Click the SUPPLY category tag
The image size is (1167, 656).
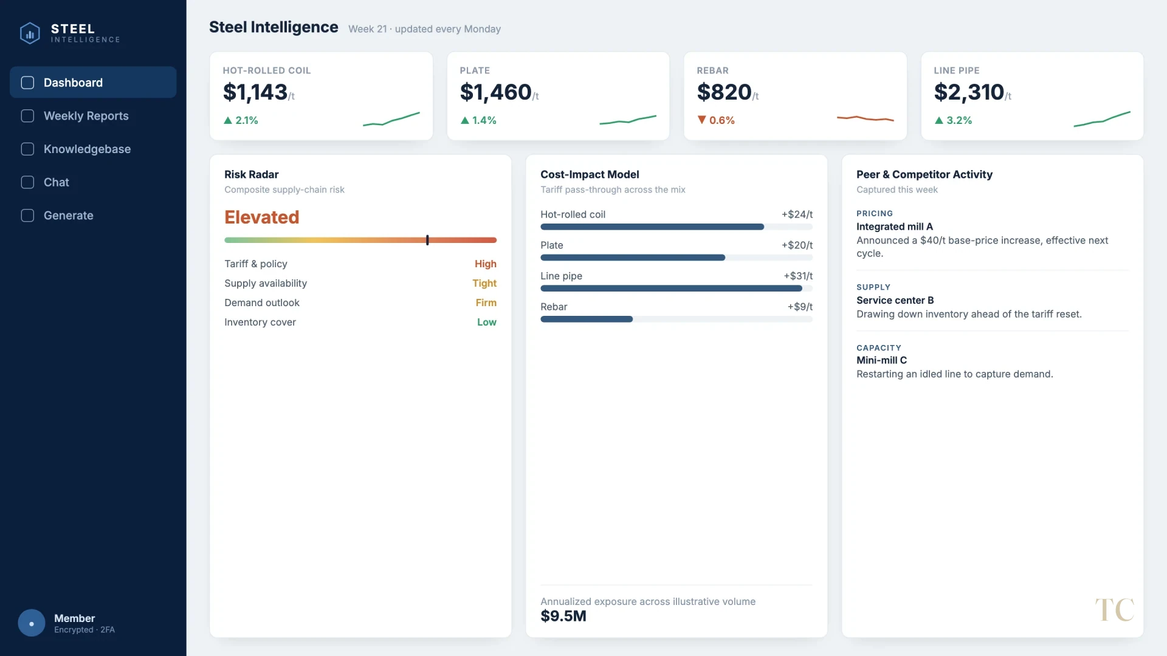point(873,287)
